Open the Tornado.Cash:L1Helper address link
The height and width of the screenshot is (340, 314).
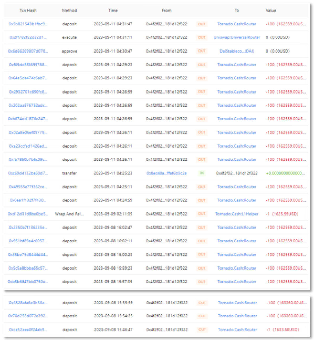(x=237, y=214)
